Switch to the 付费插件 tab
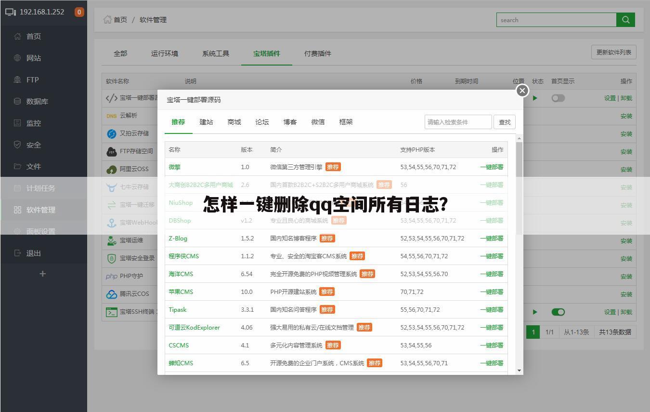Screen dimensions: 650x412 (318, 53)
